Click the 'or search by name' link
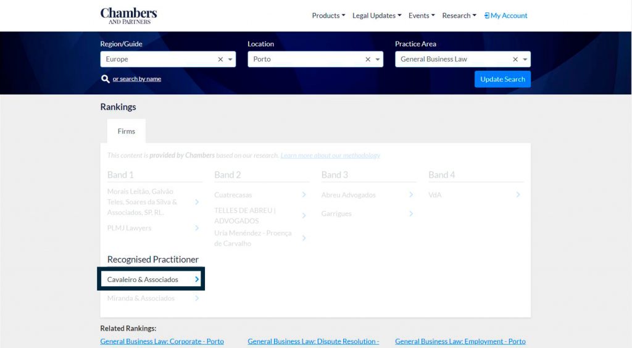This screenshot has height=348, width=632. pos(136,79)
